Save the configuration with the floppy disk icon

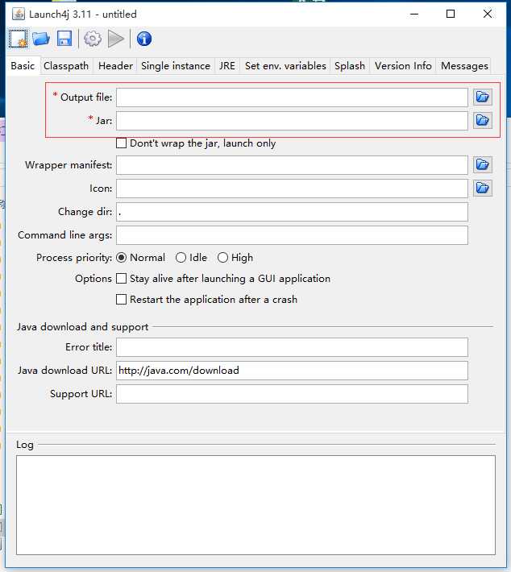(64, 39)
